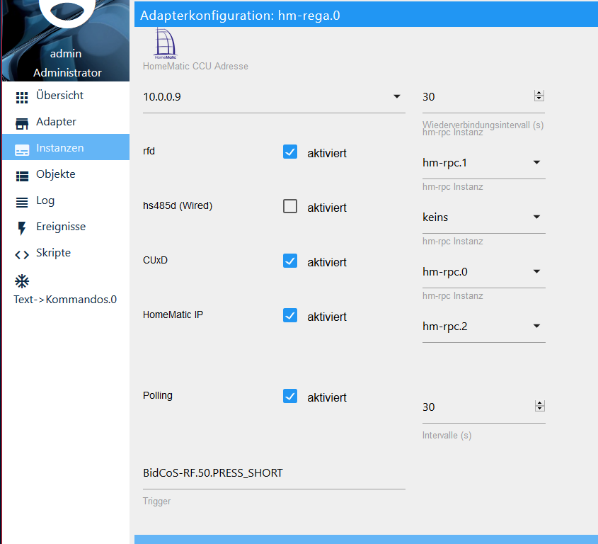Viewport: 598px width, 544px height.
Task: Click the Instanzen icon in sidebar
Action: coord(22,150)
